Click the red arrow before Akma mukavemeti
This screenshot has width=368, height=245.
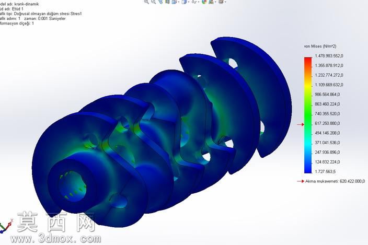tap(301, 181)
